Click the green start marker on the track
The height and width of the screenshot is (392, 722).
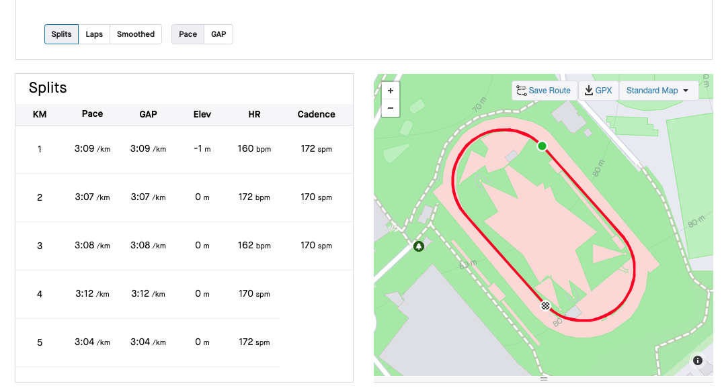[542, 146]
